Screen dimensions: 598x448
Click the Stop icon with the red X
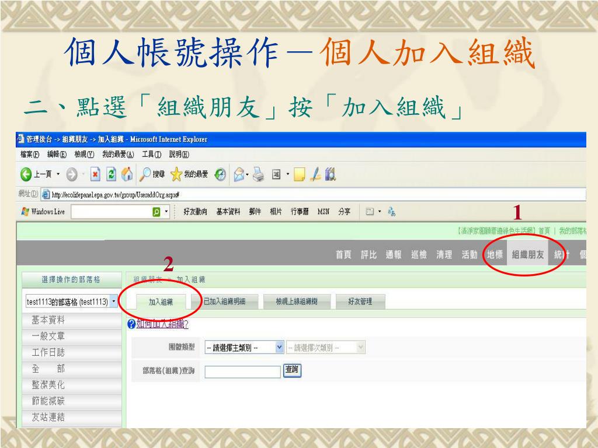point(95,174)
